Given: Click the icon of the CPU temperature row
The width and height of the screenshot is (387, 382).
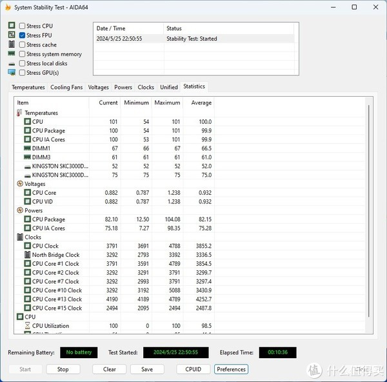Looking at the screenshot, I should click(x=27, y=121).
